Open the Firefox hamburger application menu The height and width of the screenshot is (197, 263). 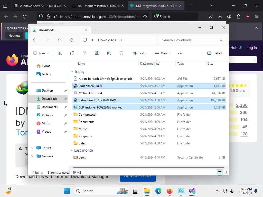[257, 16]
